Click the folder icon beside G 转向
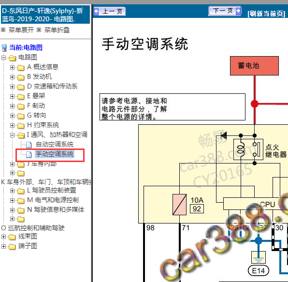 21,116
